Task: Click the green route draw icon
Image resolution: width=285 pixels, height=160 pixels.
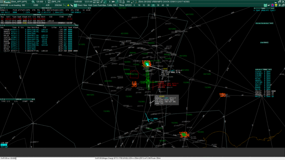Action: [65, 5]
